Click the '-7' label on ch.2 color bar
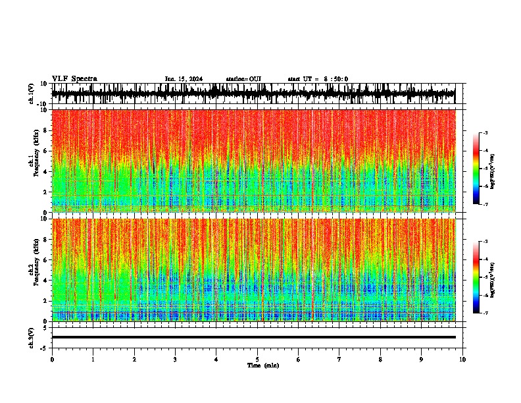The image size is (521, 403). 485,313
